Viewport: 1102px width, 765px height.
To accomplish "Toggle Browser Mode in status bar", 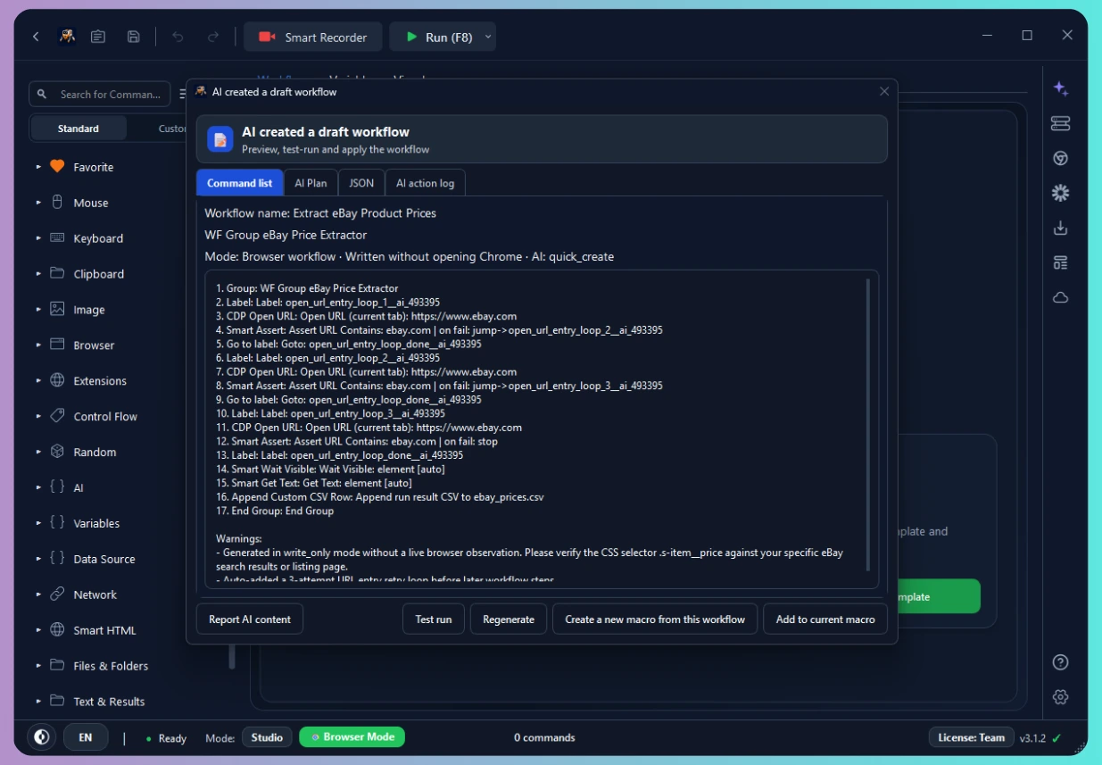I will pyautogui.click(x=352, y=737).
